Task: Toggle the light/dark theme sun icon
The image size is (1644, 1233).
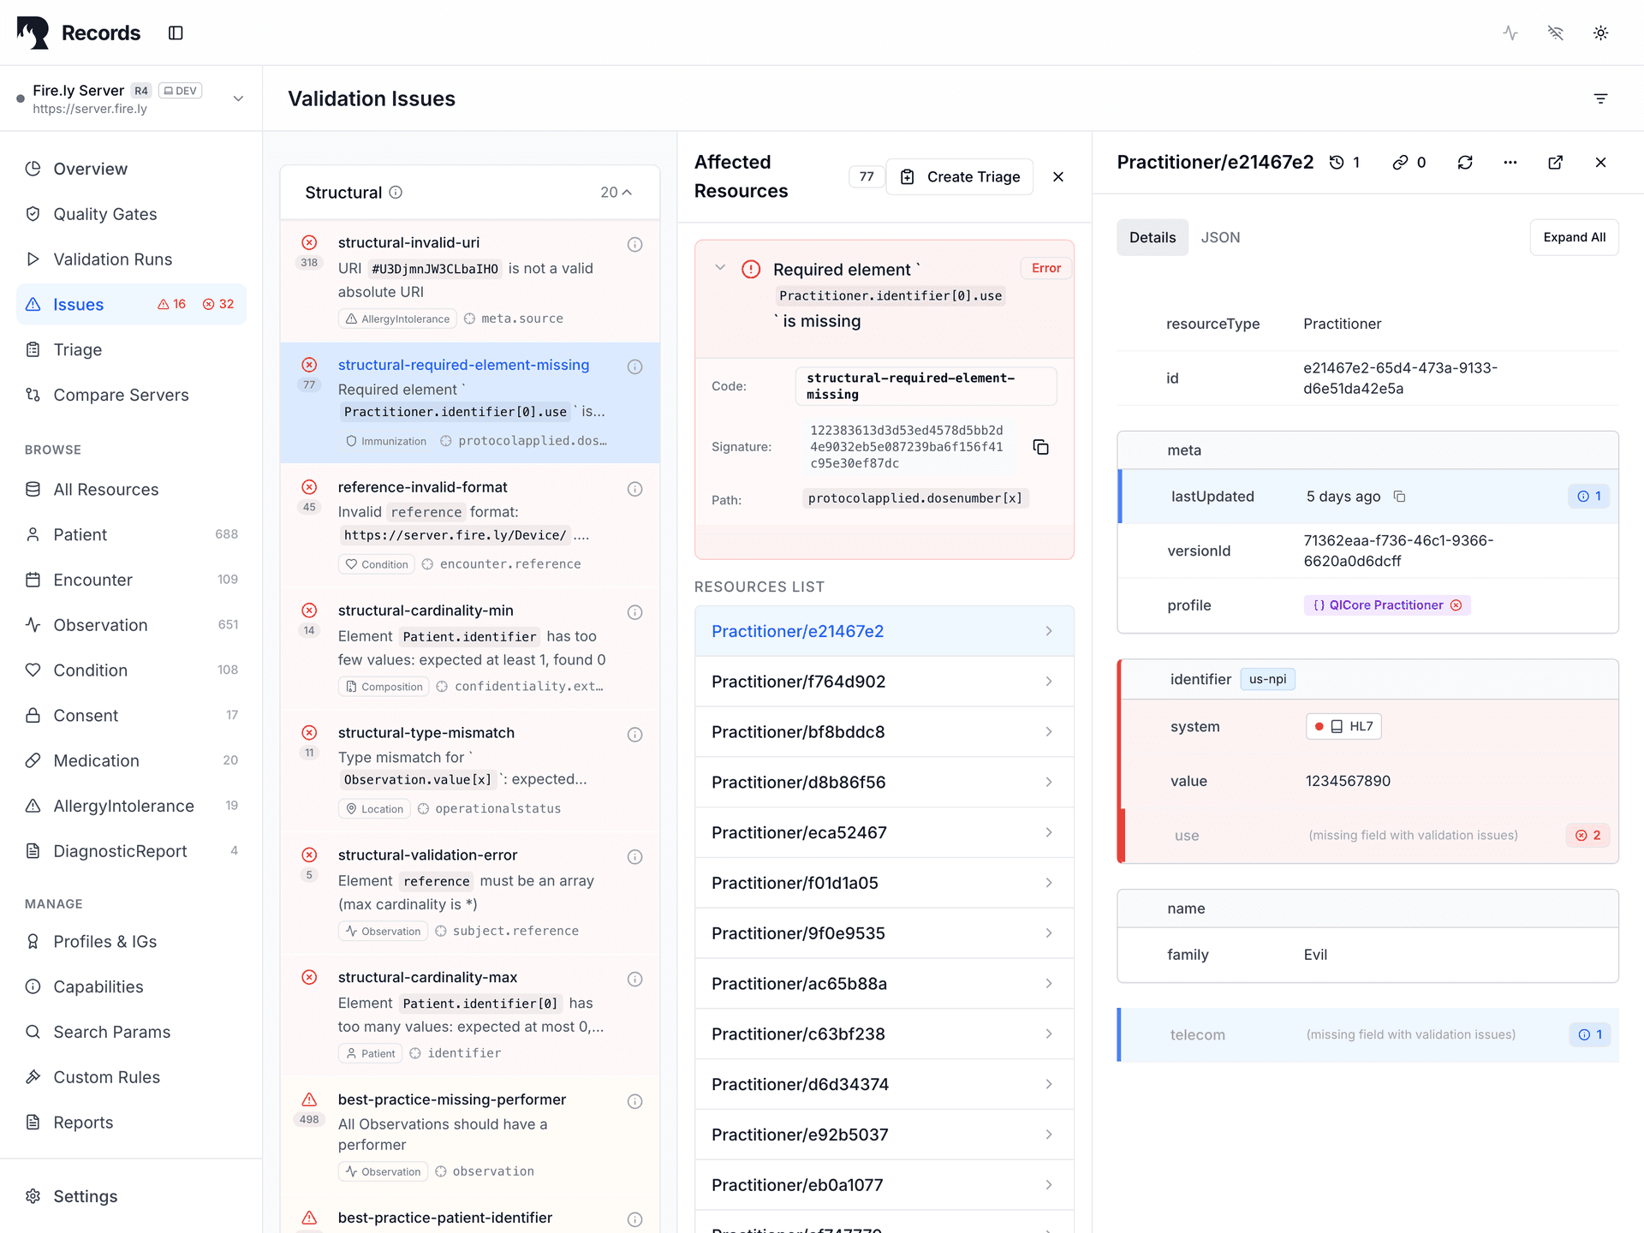Action: pyautogui.click(x=1601, y=33)
